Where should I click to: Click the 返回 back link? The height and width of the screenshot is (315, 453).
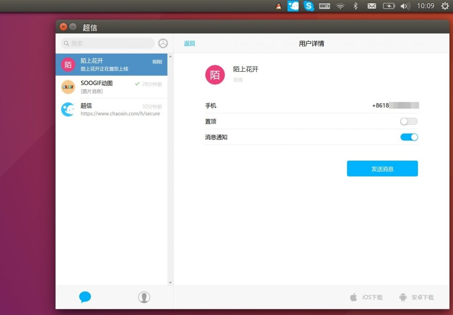click(x=189, y=43)
